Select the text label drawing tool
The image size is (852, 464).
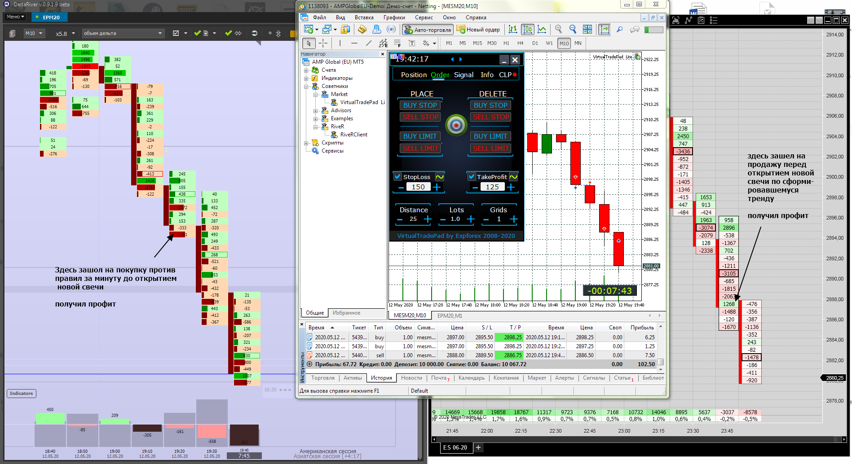[412, 43]
